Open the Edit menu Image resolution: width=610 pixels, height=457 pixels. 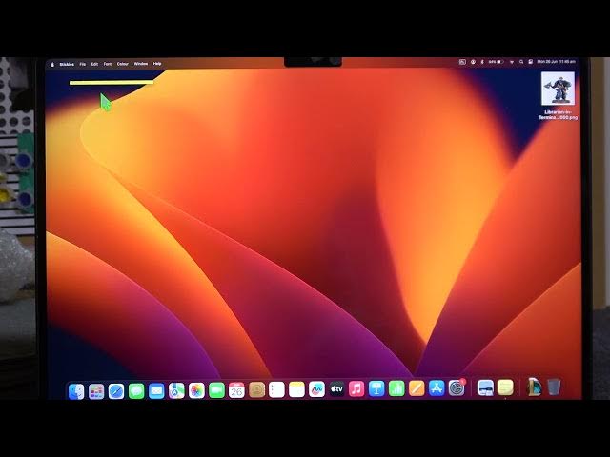[94, 64]
